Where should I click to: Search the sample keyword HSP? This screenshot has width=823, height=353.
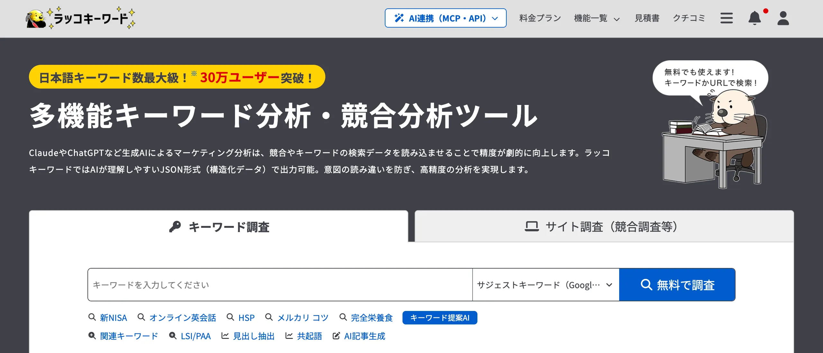(x=247, y=318)
